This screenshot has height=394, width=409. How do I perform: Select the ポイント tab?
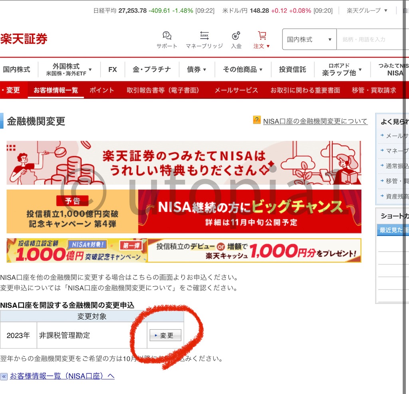click(x=102, y=90)
